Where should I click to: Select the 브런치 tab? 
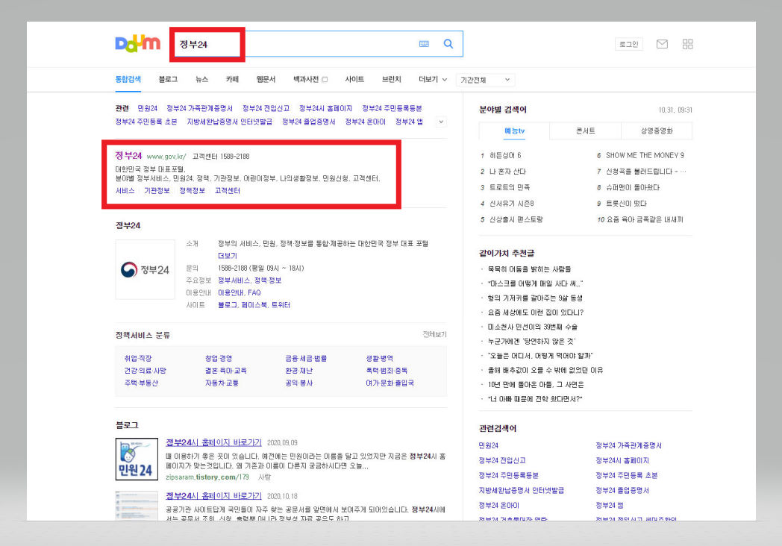click(x=392, y=79)
